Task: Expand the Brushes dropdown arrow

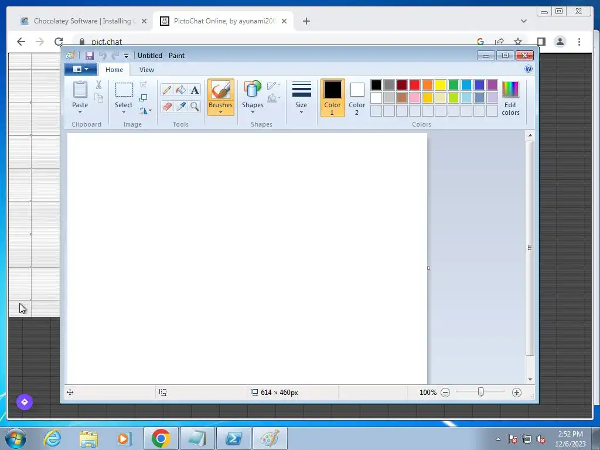Action: [x=221, y=112]
